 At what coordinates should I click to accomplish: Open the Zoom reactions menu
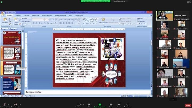coord(119,105)
